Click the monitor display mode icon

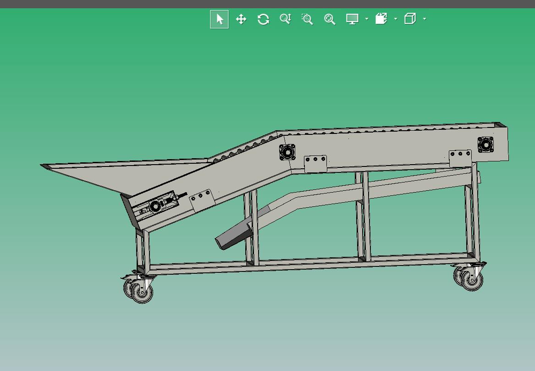click(353, 19)
